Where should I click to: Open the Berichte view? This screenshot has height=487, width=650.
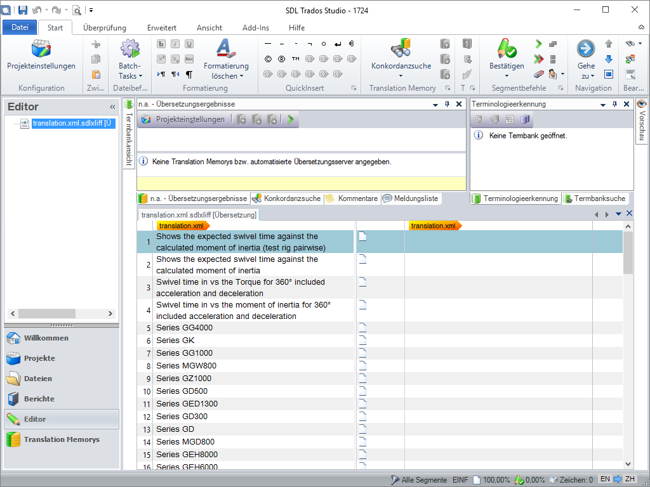pos(62,399)
